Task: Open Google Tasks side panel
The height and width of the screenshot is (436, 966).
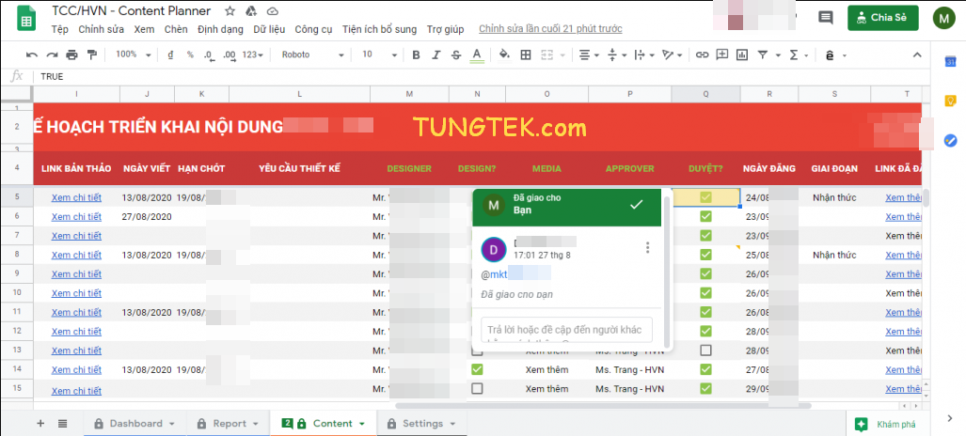Action: tap(950, 140)
